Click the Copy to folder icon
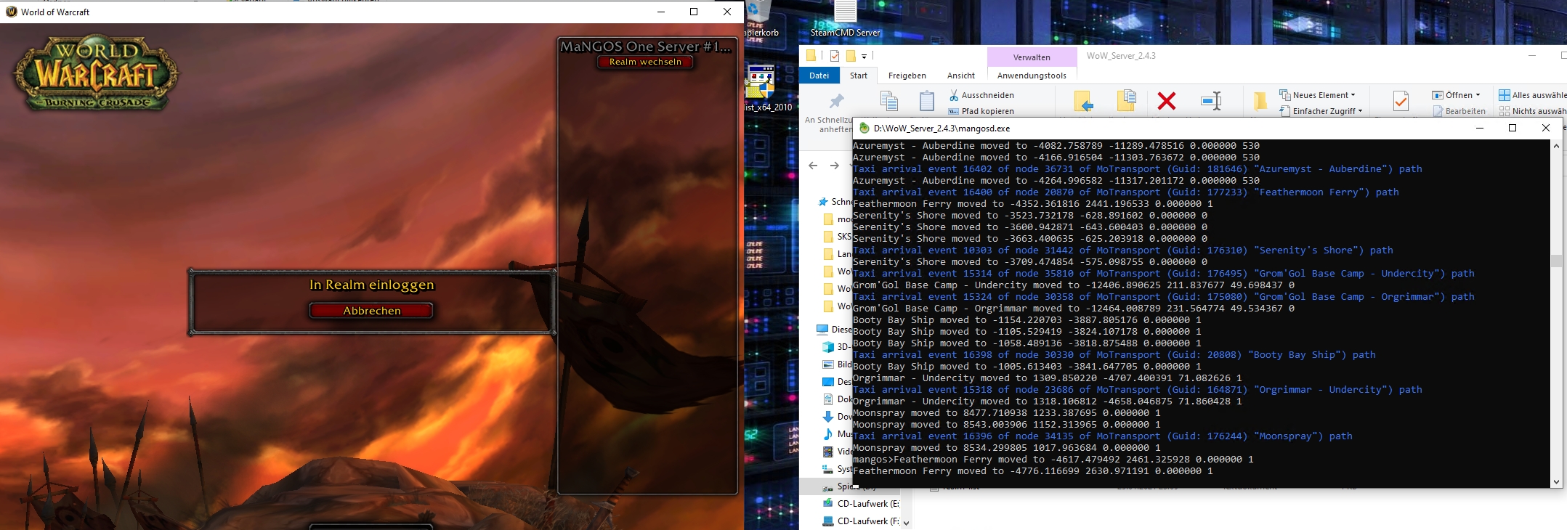This screenshot has width=1567, height=530. tap(1126, 101)
